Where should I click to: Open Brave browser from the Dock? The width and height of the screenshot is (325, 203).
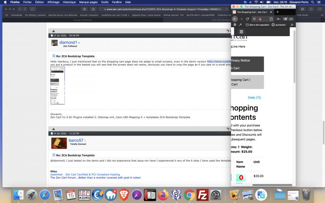click(x=124, y=195)
